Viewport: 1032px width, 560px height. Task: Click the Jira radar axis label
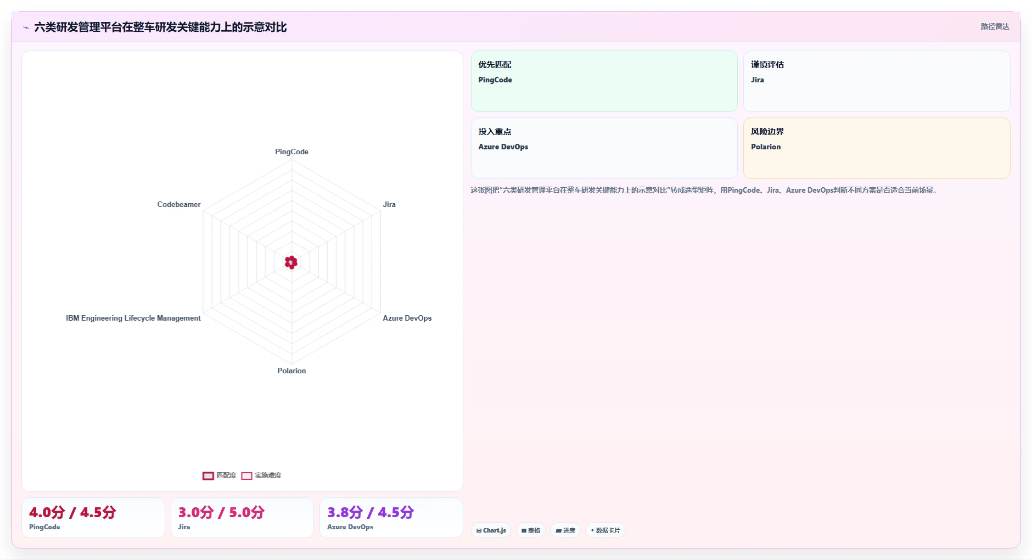389,204
